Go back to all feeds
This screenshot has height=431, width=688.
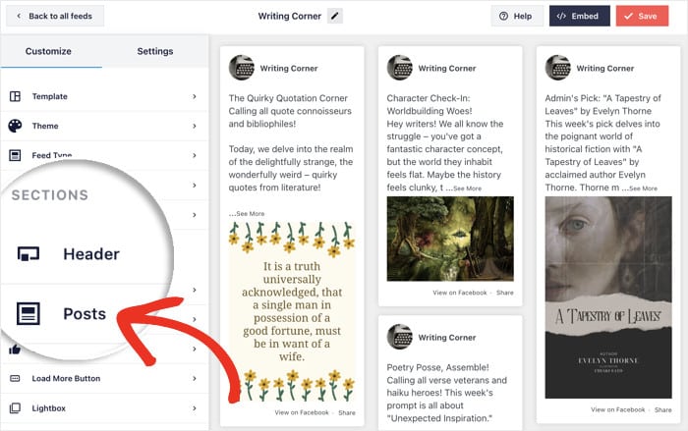[52, 16]
